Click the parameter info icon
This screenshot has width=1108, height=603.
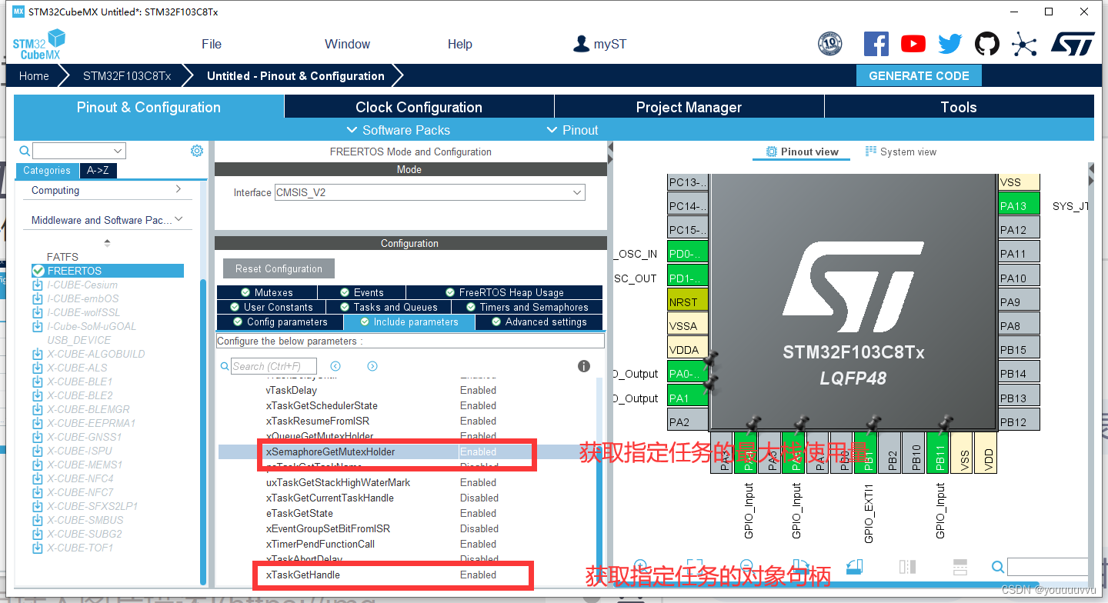tap(584, 366)
